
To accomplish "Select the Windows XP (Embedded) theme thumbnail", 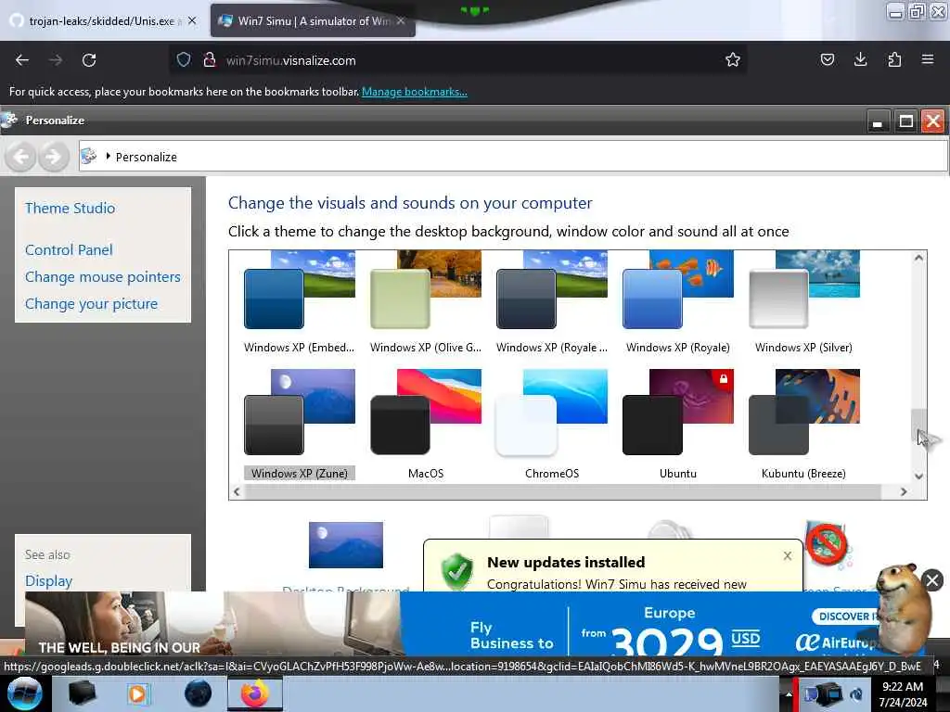I will point(300,289).
